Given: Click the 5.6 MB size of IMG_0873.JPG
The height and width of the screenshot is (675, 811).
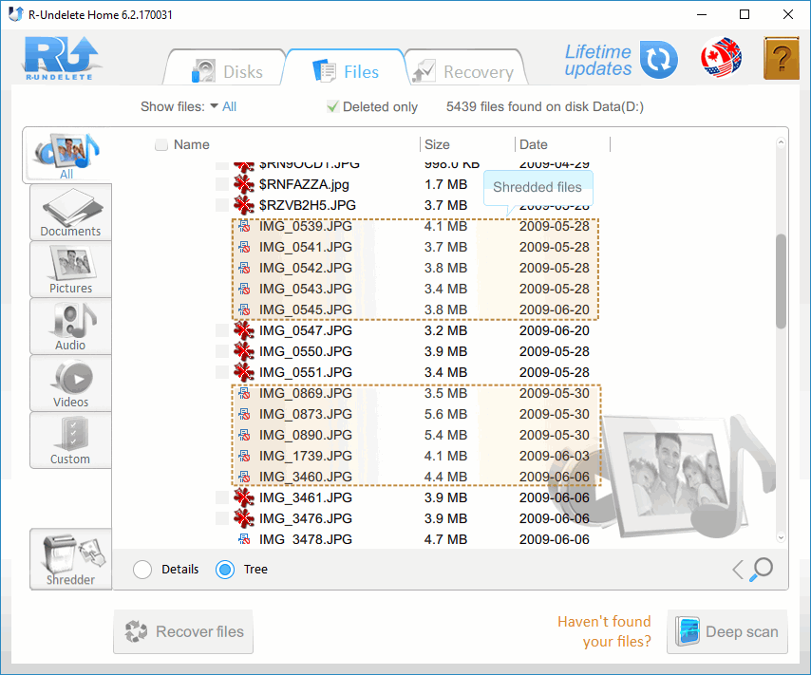Looking at the screenshot, I should pos(445,414).
